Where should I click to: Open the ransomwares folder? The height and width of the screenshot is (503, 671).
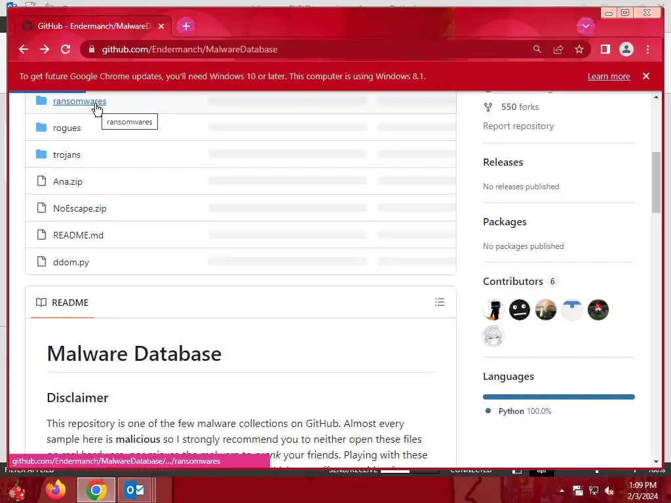tap(79, 102)
